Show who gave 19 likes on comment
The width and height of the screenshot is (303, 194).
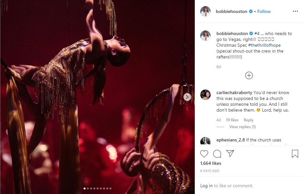click(x=232, y=120)
